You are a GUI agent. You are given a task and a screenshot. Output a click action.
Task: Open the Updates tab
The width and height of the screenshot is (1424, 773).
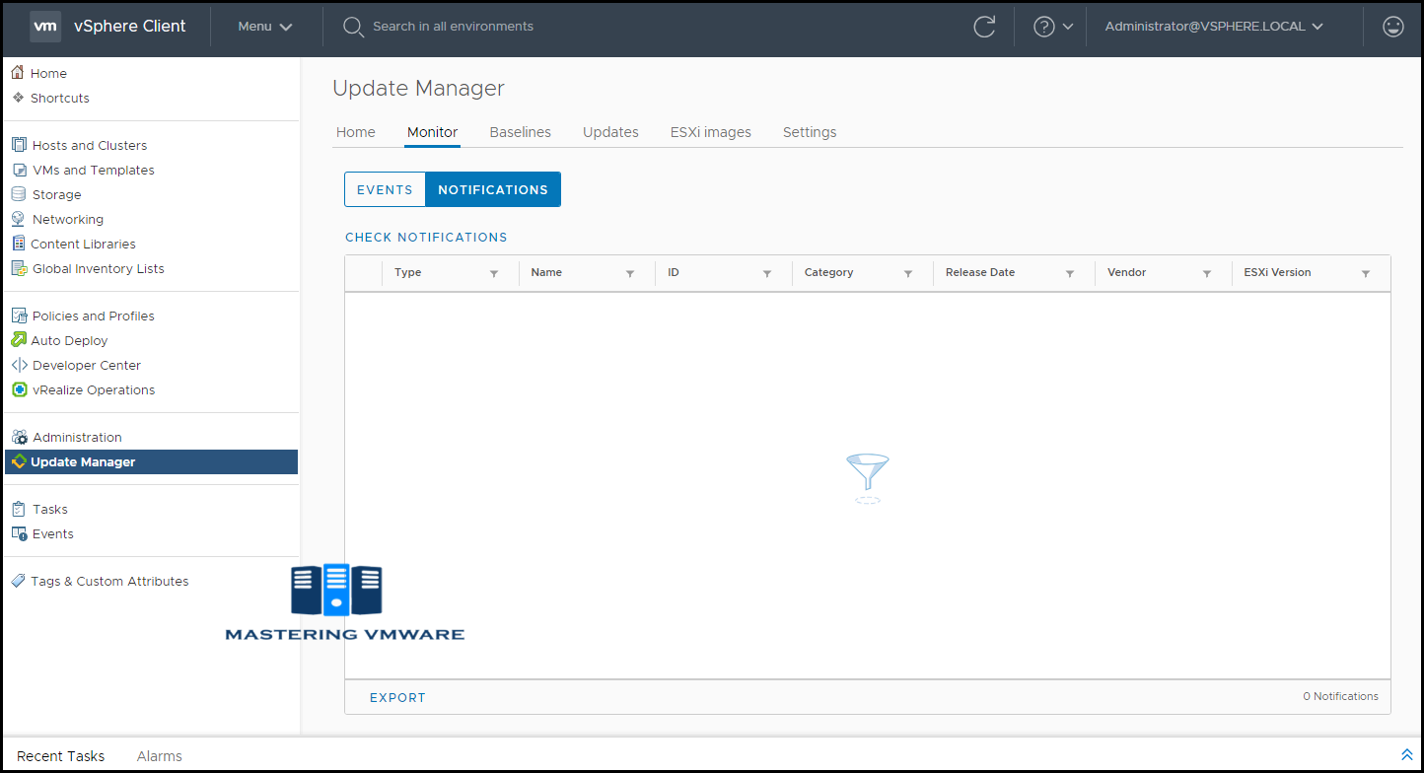pos(610,132)
